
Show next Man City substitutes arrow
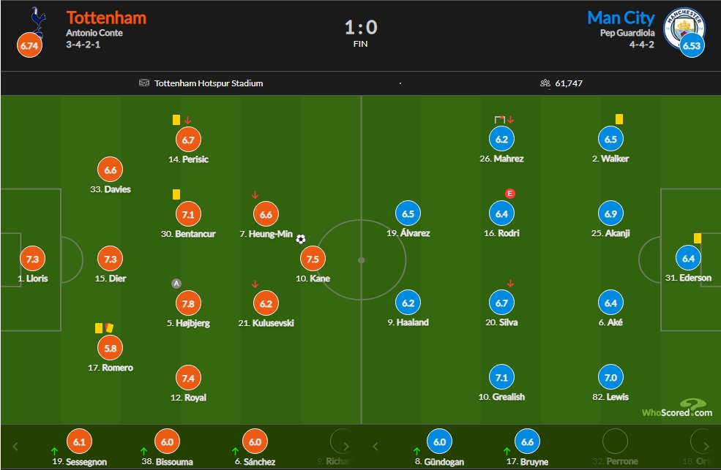pyautogui.click(x=706, y=446)
